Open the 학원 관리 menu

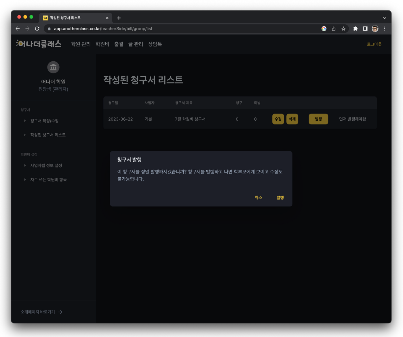[x=81, y=44]
